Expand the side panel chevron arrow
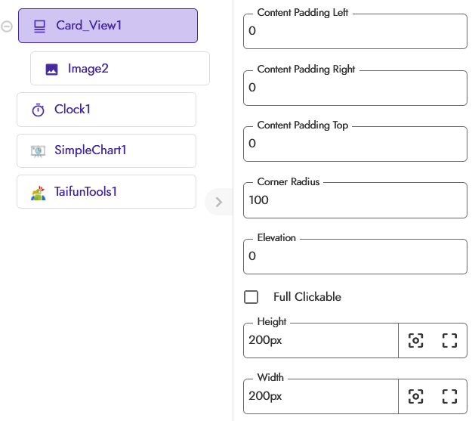 click(219, 202)
